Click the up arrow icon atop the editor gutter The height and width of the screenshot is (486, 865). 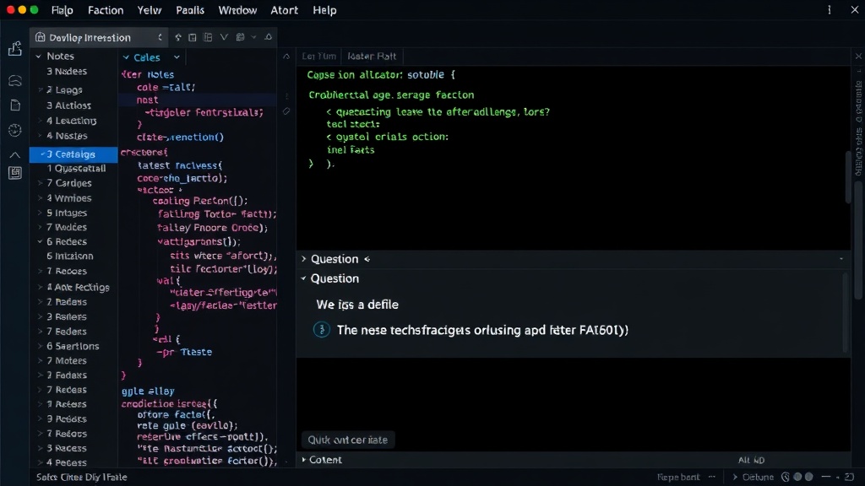[x=286, y=57]
